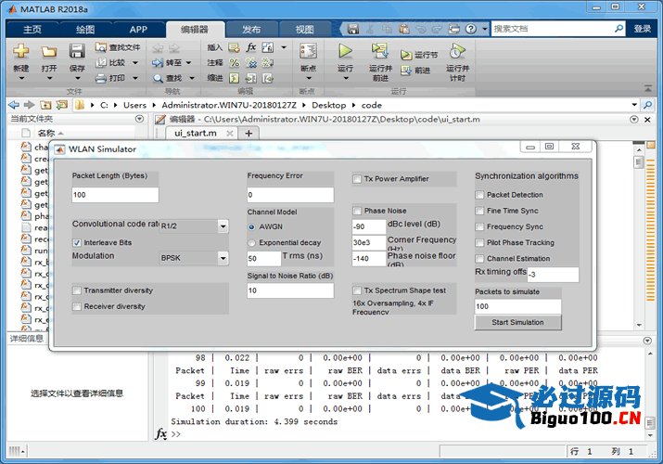
Task: Click the add new editor tab plus button
Action: tap(249, 134)
